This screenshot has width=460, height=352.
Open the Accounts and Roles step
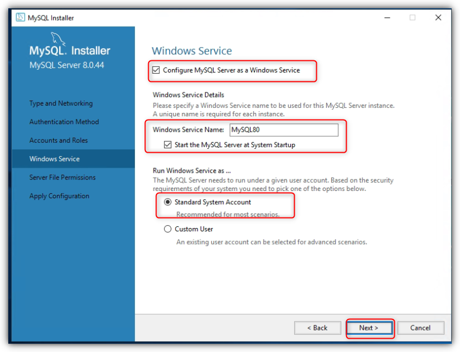coord(59,141)
